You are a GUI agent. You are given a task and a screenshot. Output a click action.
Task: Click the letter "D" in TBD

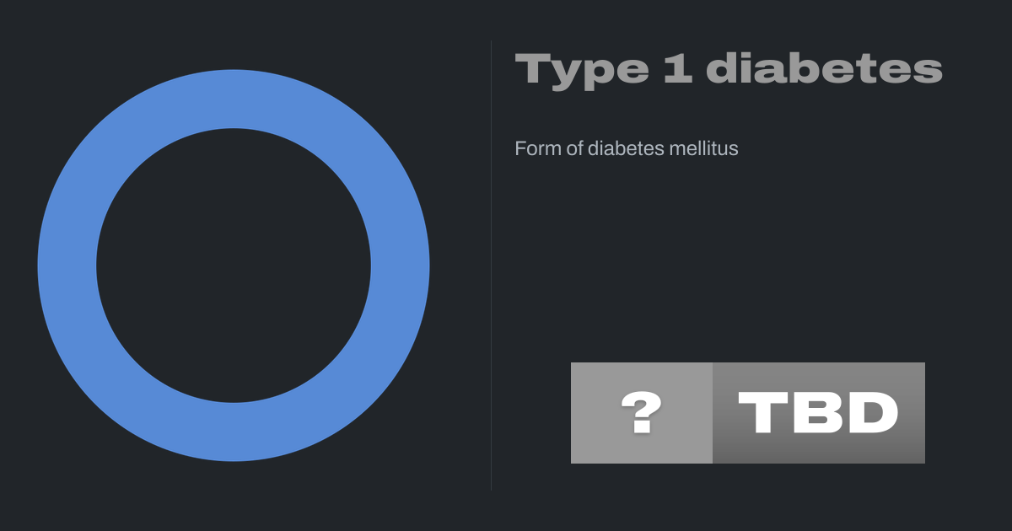[x=871, y=413]
